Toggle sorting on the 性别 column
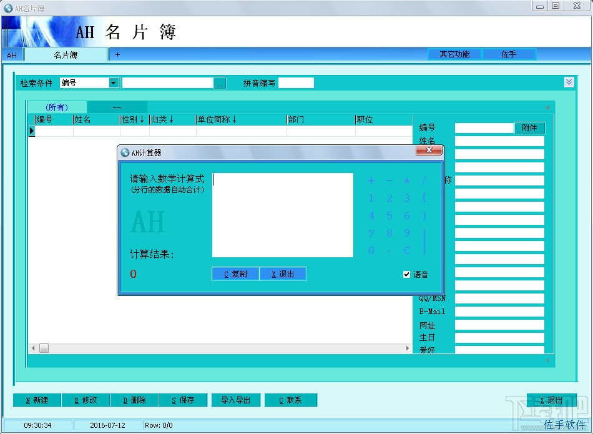 click(134, 119)
